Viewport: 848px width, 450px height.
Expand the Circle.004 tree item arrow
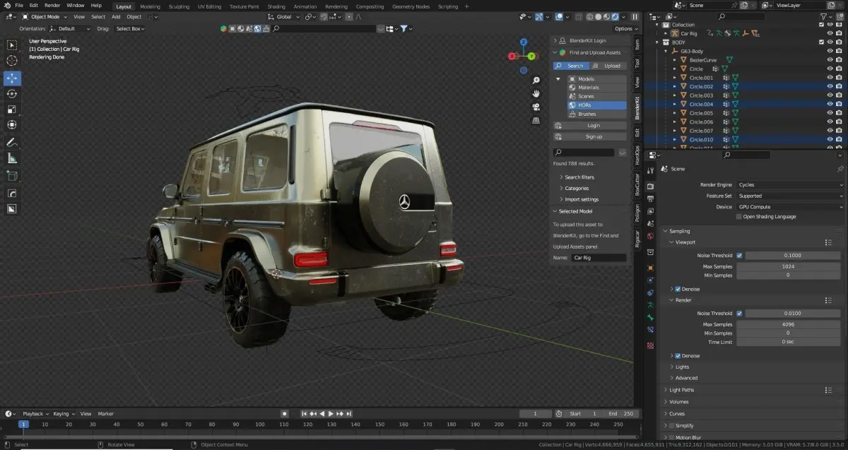(675, 104)
